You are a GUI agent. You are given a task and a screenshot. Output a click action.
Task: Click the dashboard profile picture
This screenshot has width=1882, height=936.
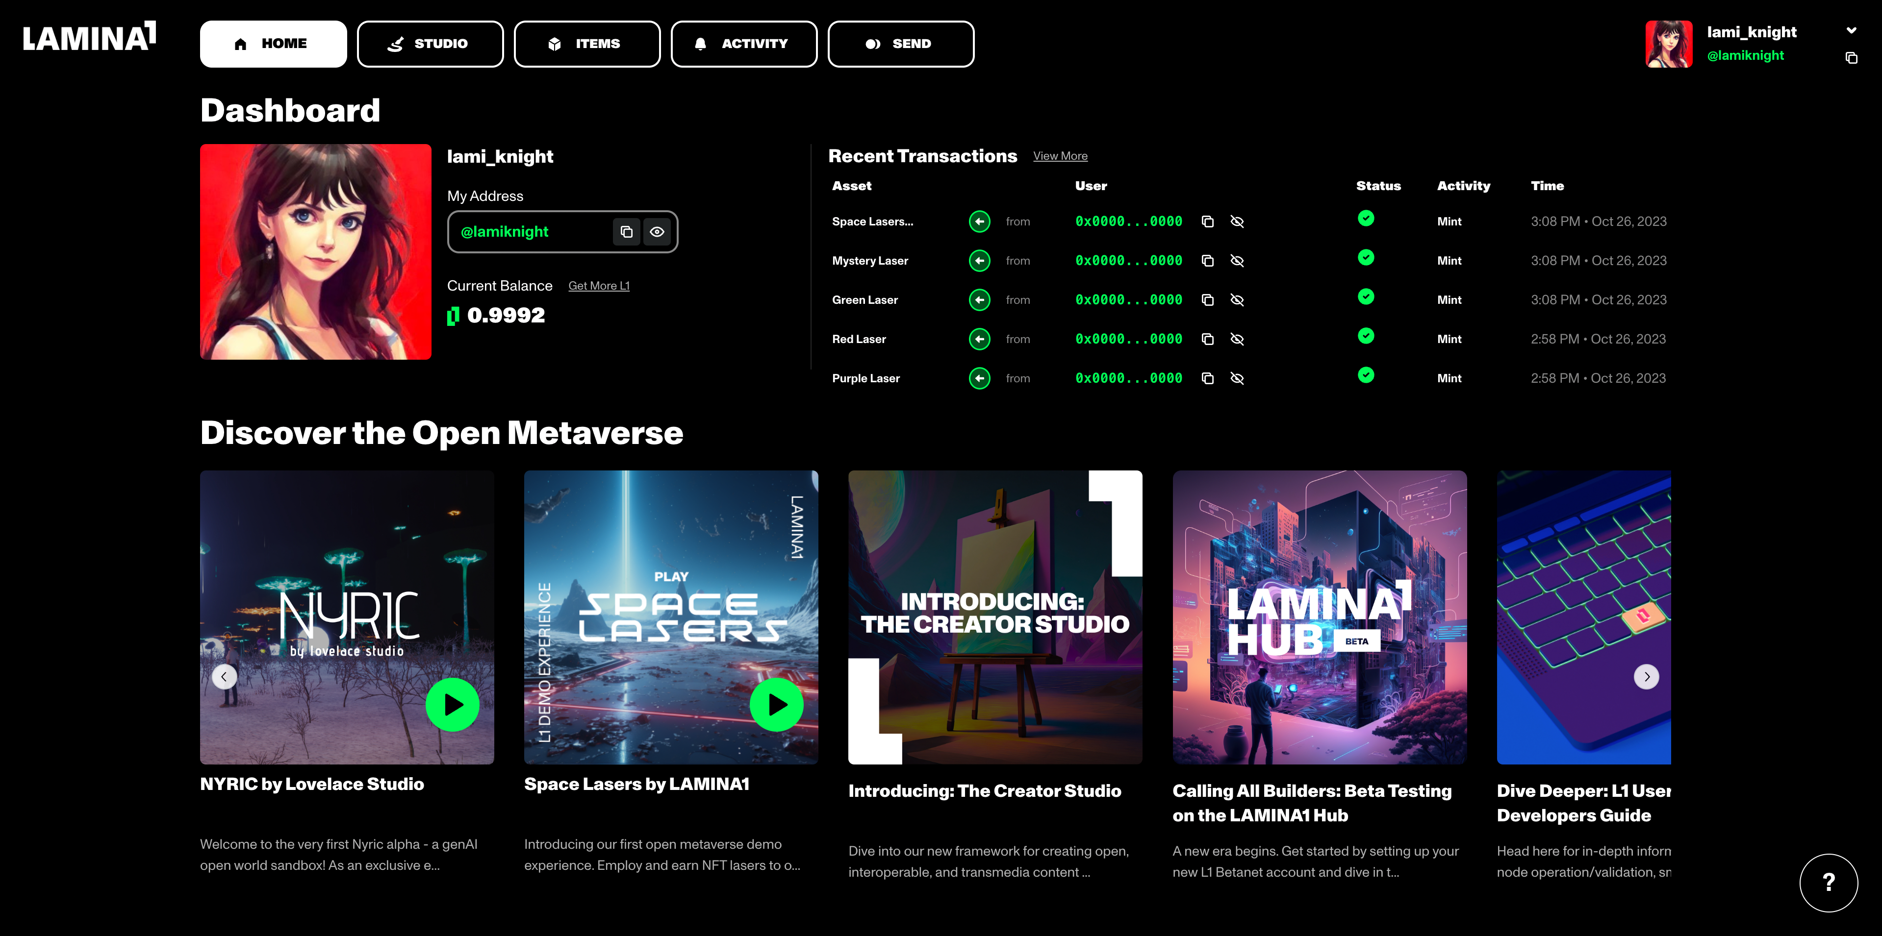click(x=316, y=251)
